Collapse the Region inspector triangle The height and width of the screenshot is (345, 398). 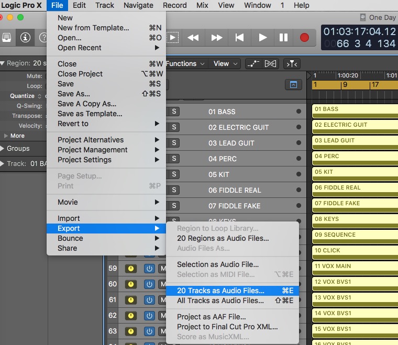pyautogui.click(x=3, y=63)
